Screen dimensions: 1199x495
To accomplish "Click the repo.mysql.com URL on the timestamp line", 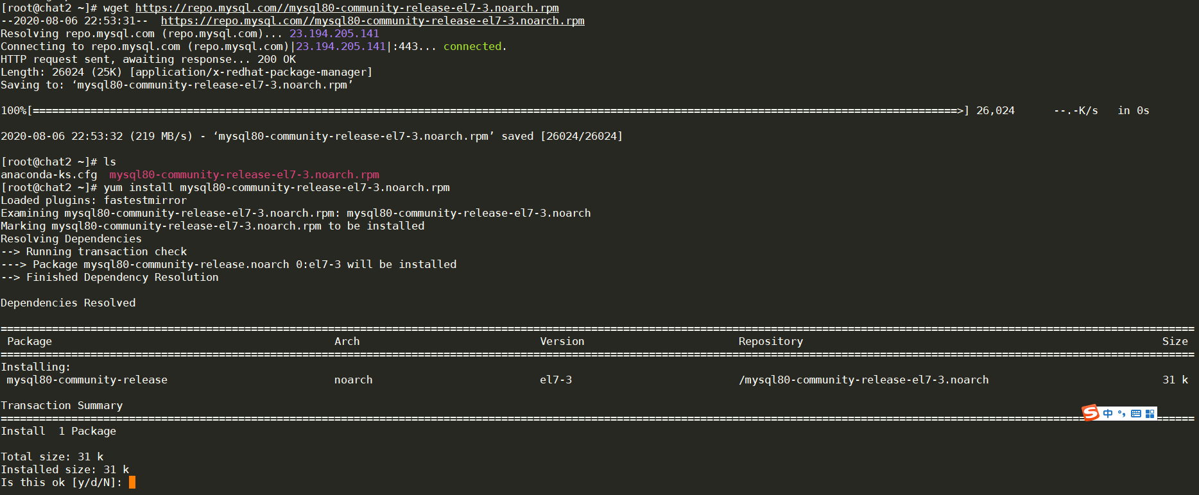I will pyautogui.click(x=373, y=21).
